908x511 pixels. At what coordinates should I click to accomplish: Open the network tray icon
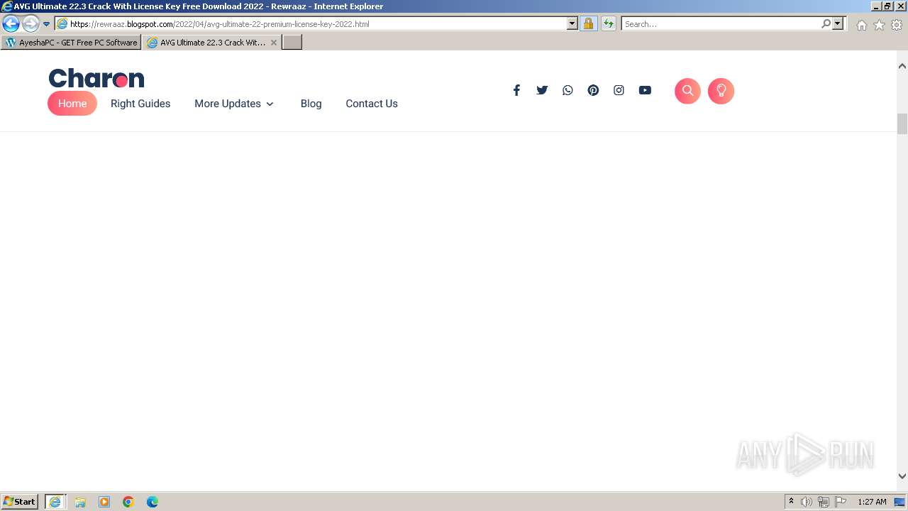click(824, 502)
